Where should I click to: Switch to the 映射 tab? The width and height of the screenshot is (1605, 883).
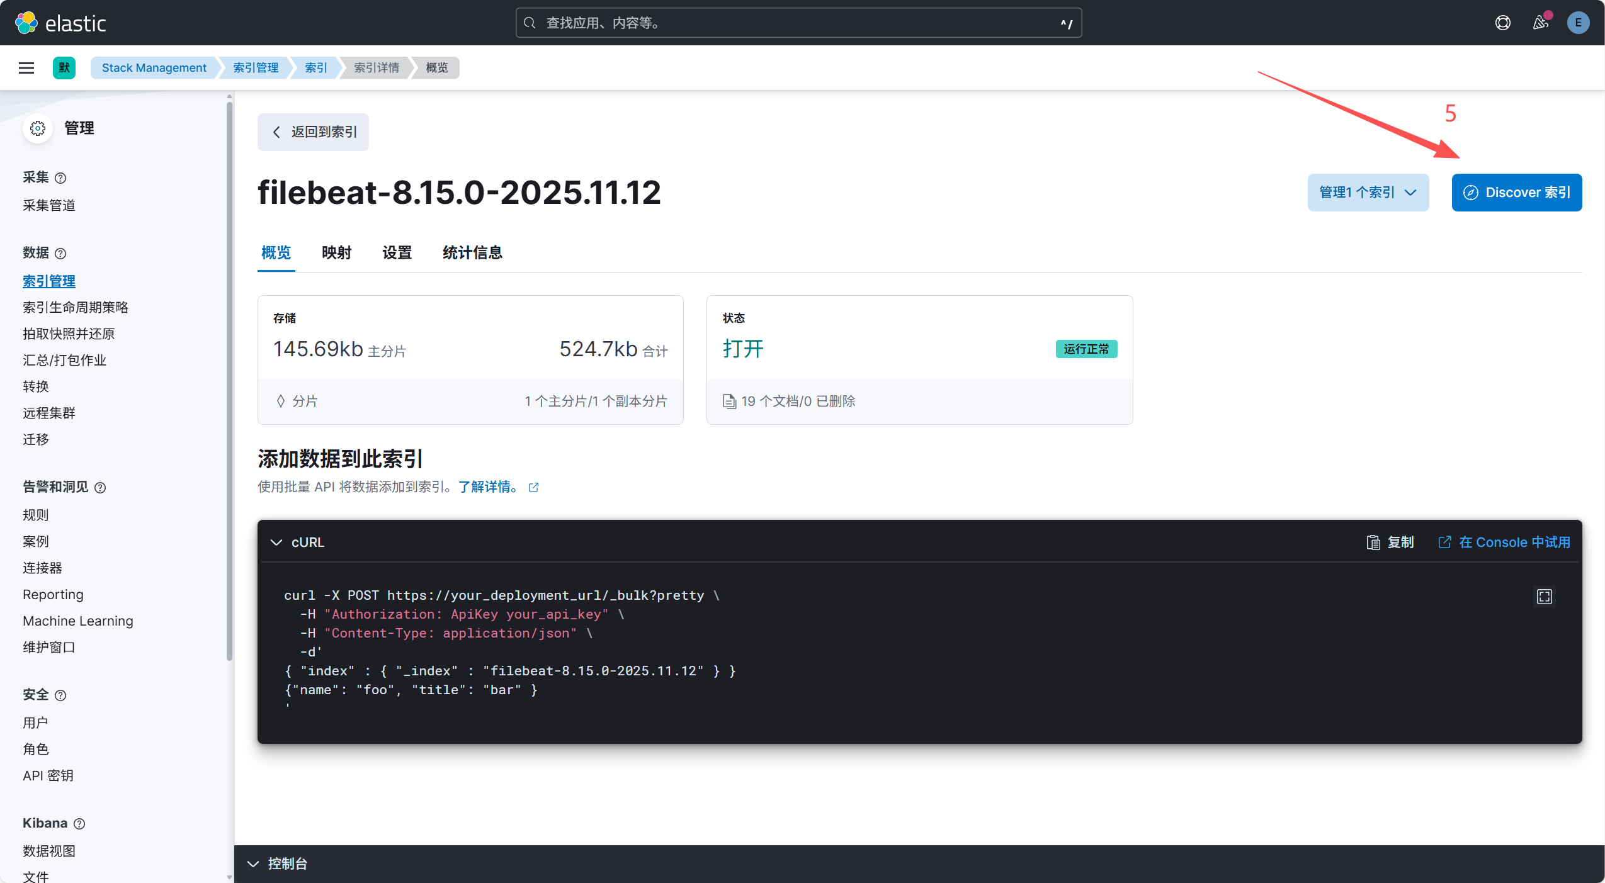(336, 252)
